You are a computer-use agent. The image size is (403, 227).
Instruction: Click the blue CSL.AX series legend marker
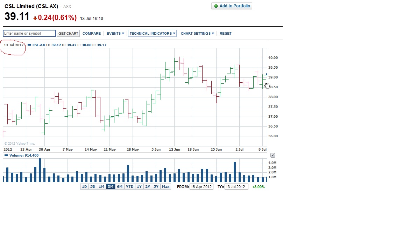point(29,45)
